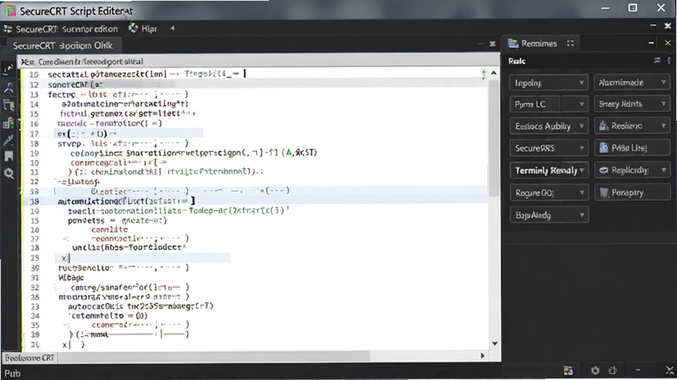Click the arrow icon at top of left sidebar

coord(8,69)
